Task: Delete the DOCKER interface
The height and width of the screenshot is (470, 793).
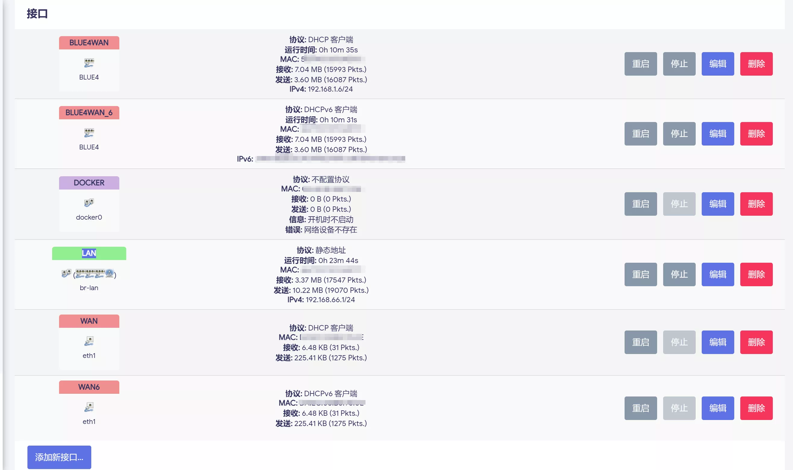Action: tap(756, 204)
